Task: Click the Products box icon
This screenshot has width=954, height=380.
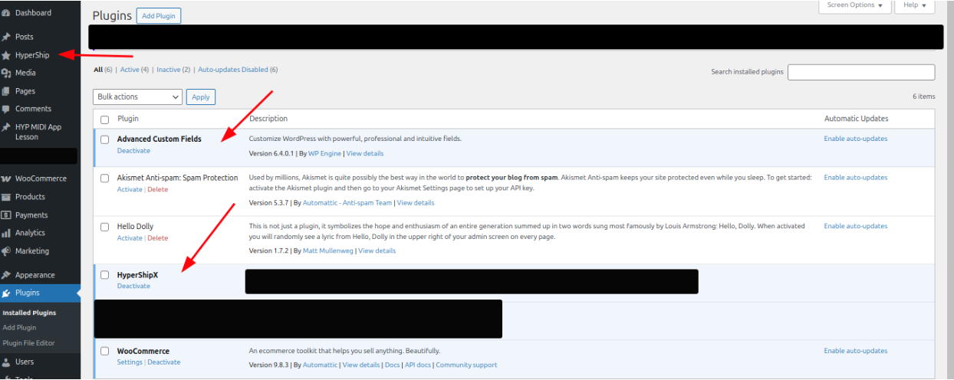Action: 6,197
